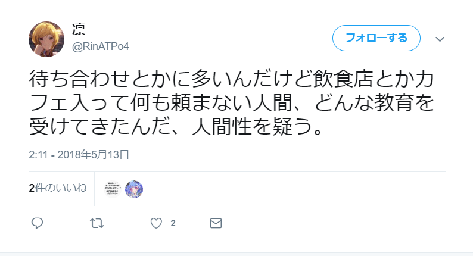This screenshot has width=473, height=256.
Task: Click the tweet line ending 人間性を疑う。
Action: (177, 126)
